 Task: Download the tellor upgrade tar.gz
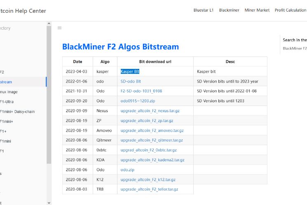tap(149, 189)
